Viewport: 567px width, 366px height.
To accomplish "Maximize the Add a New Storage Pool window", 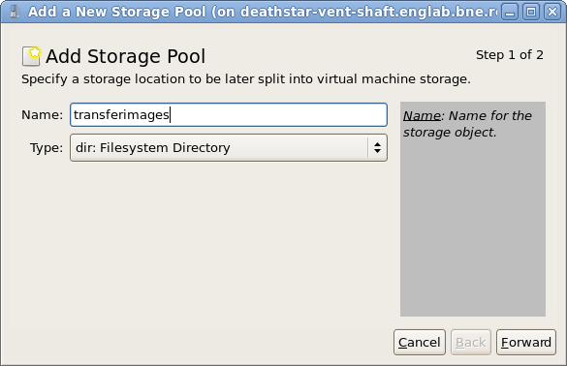I will coord(531,12).
